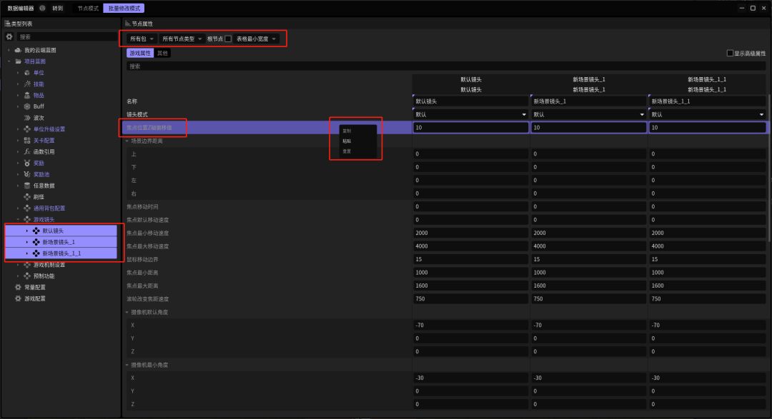
Task: Enable the 显示高级属性 checkbox
Action: (730, 53)
